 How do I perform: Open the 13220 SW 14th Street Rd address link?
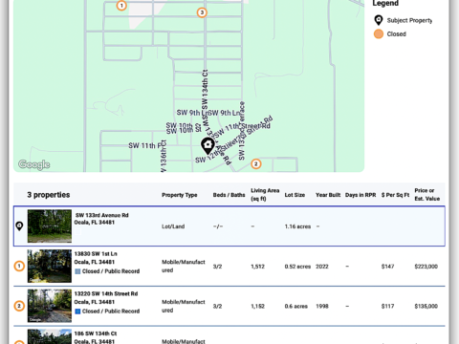106,293
